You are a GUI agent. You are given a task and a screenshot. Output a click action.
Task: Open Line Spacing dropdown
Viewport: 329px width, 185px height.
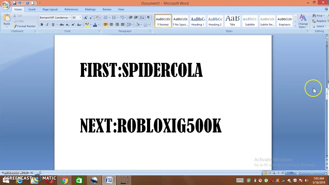(x=130, y=25)
